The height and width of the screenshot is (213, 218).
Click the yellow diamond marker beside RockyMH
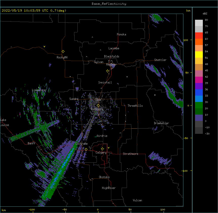point(63,52)
